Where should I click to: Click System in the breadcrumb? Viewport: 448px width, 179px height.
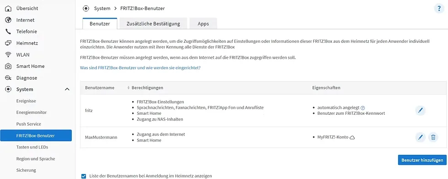point(102,9)
